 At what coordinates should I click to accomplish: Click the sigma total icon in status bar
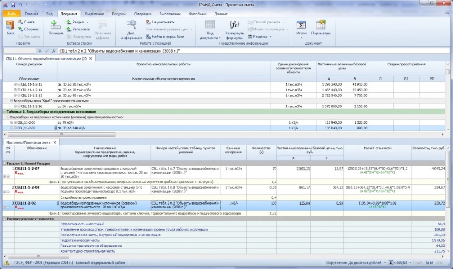tap(391, 263)
